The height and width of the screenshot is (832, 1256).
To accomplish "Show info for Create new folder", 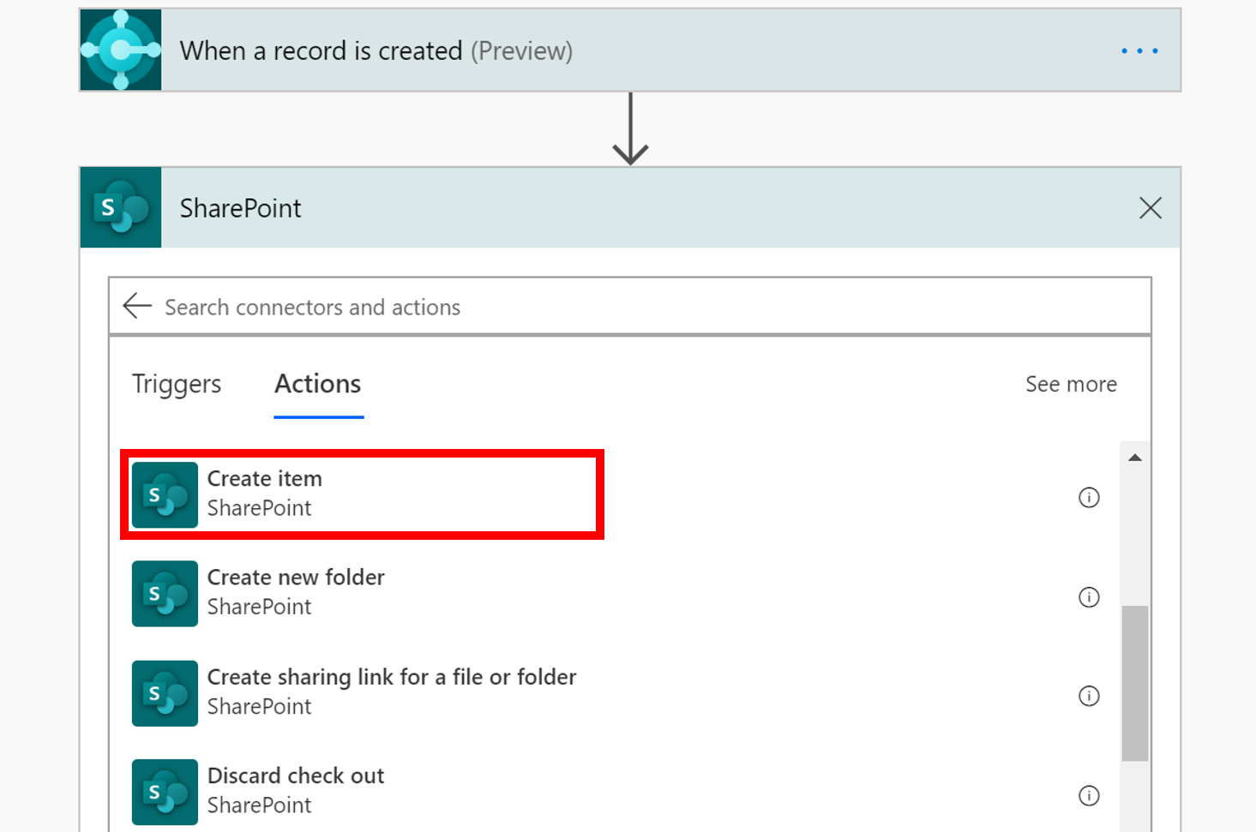I will [x=1089, y=596].
